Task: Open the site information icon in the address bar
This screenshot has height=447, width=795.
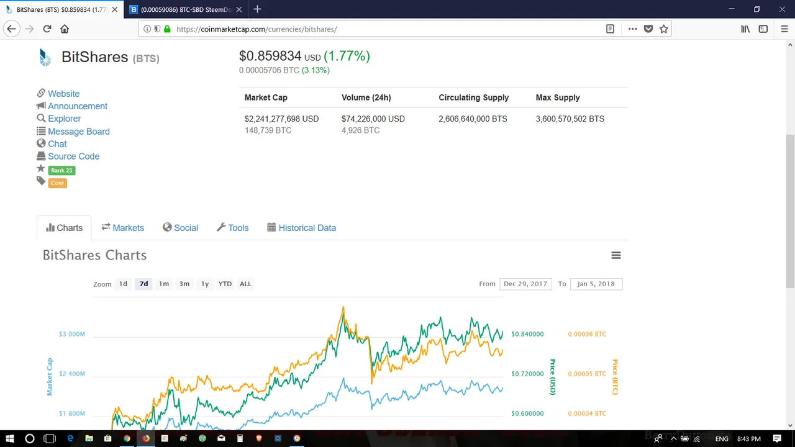Action: click(147, 29)
